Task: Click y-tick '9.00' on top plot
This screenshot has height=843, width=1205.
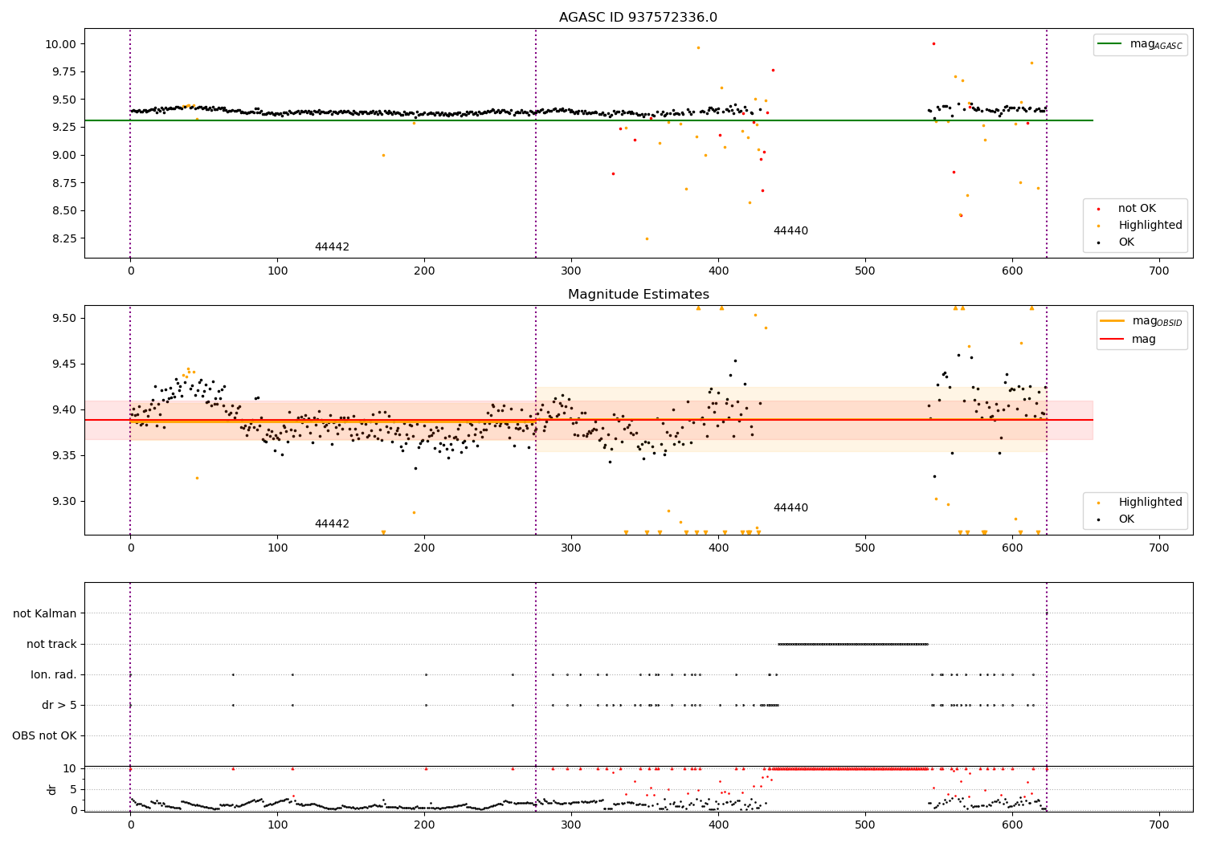Action: [64, 156]
